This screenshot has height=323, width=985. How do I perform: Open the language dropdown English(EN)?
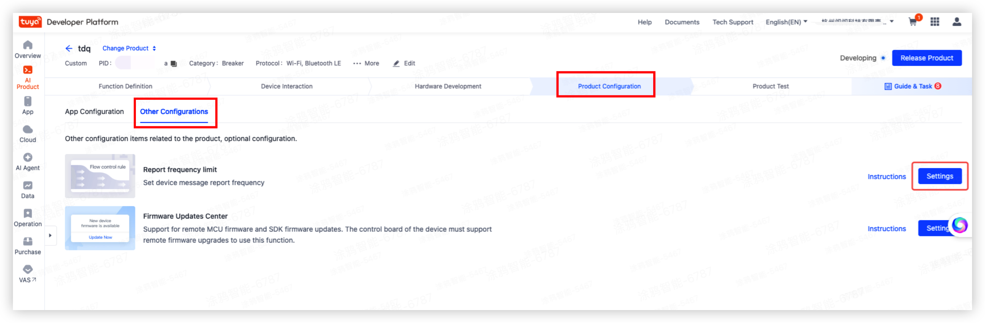786,22
